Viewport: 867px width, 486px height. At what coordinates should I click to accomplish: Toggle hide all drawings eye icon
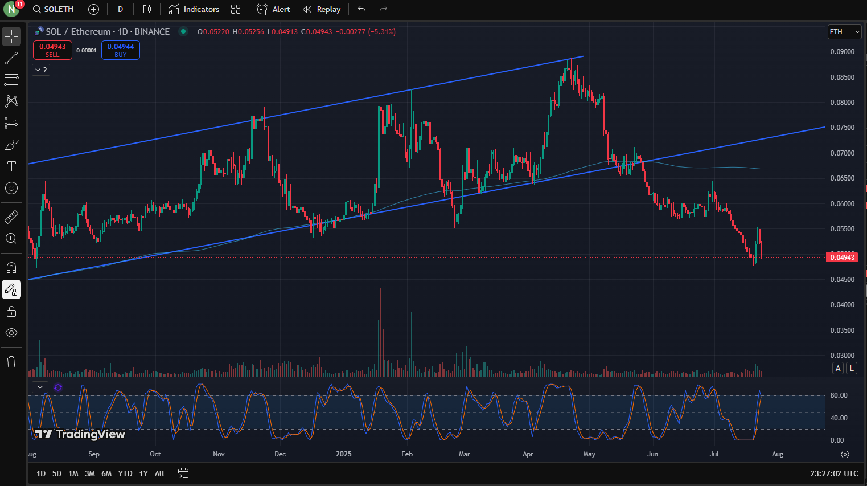click(x=11, y=333)
